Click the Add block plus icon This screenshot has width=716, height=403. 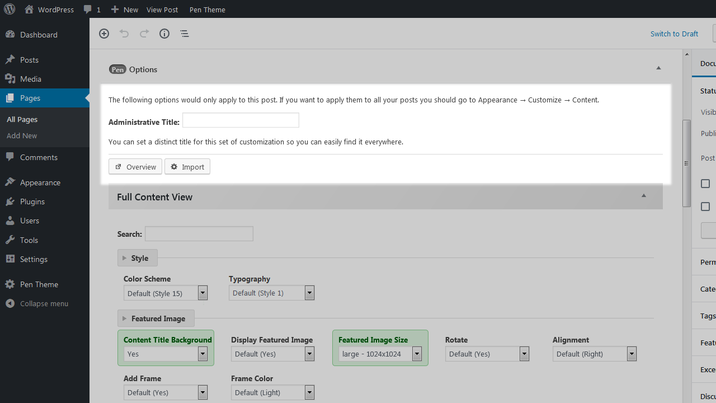point(104,34)
